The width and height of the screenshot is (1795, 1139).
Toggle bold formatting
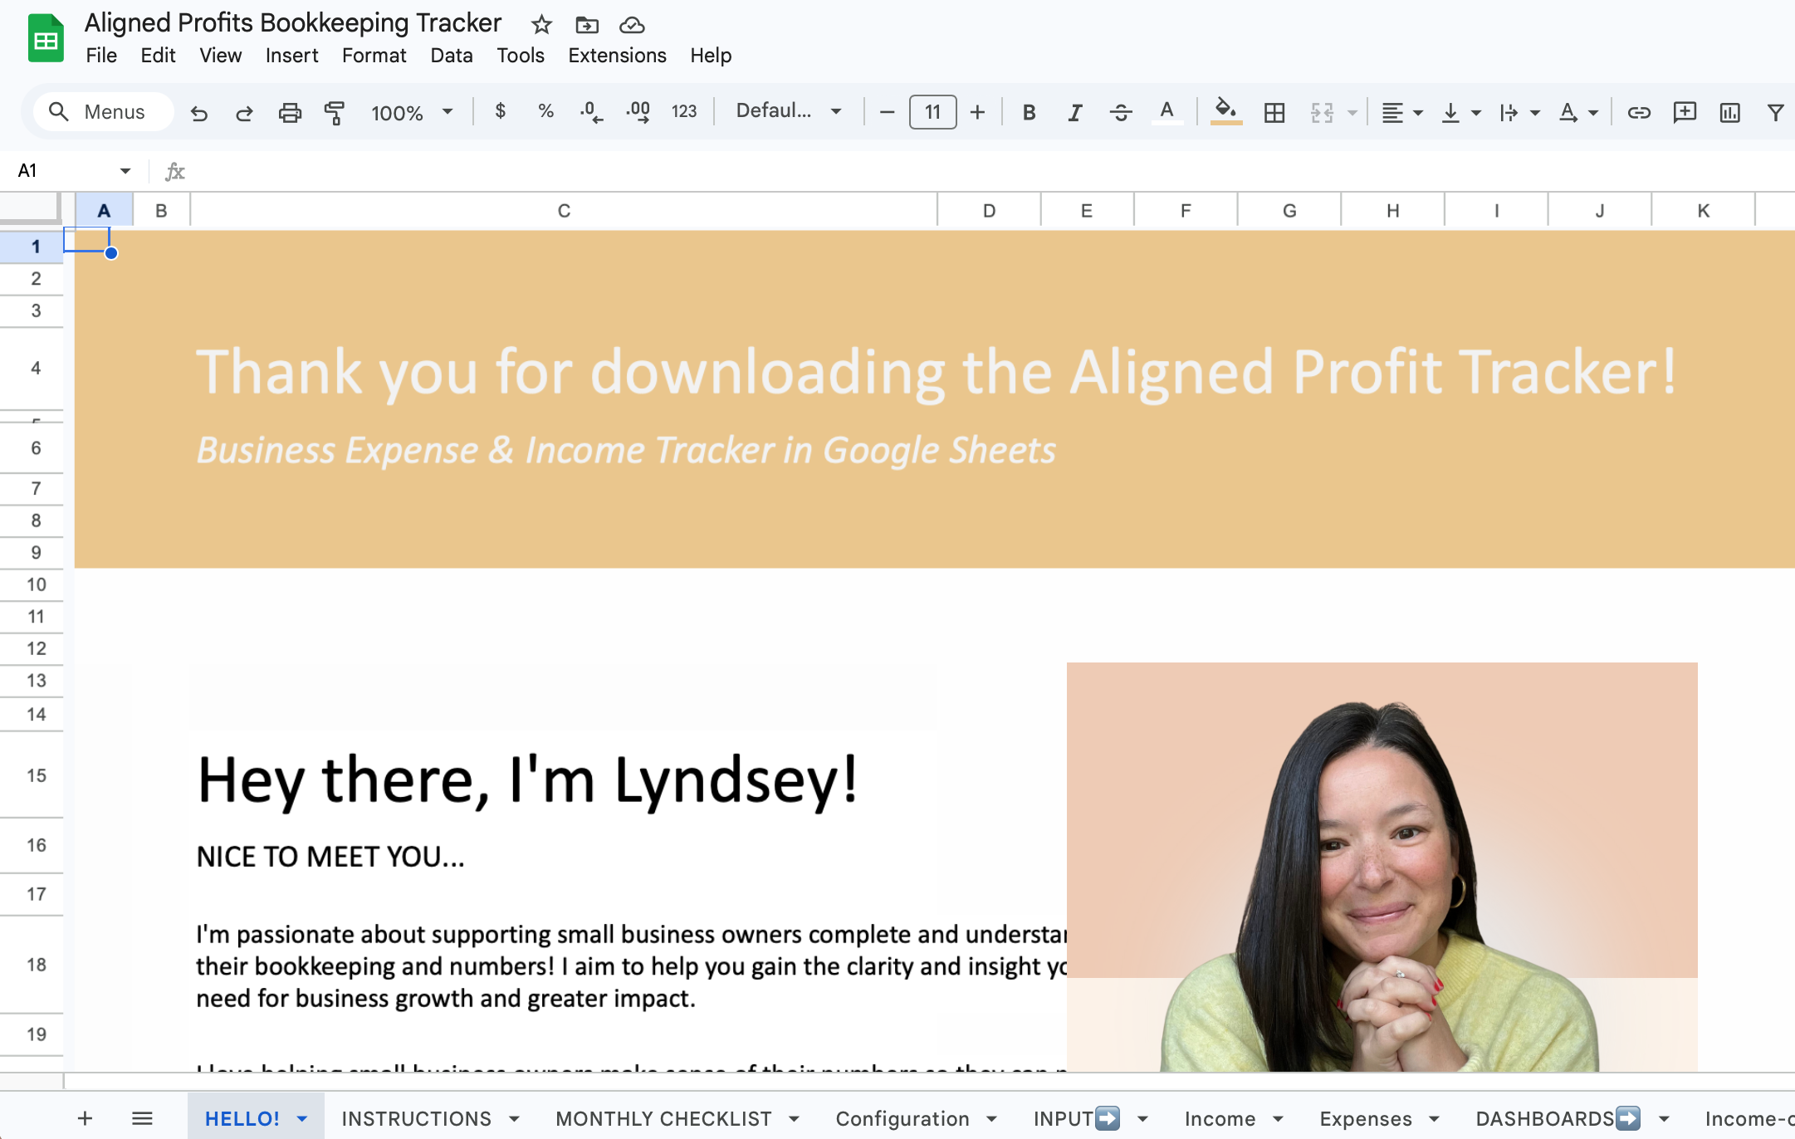(1029, 112)
